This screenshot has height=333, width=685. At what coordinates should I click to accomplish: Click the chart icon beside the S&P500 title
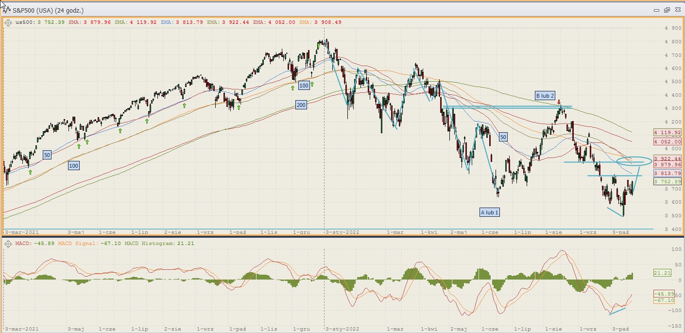click(7, 10)
